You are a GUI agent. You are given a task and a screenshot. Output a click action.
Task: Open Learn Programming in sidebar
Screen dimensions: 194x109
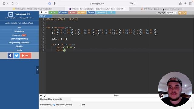(x=19, y=39)
